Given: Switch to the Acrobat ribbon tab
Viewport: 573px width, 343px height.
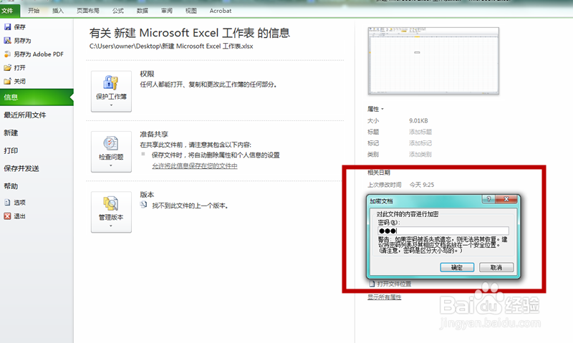Looking at the screenshot, I should 221,11.
